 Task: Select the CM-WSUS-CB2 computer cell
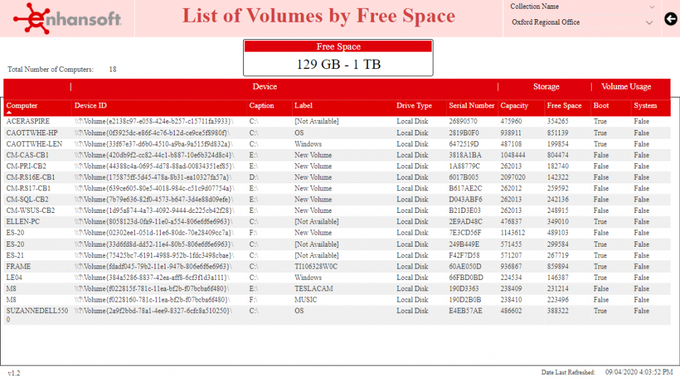[x=31, y=210]
